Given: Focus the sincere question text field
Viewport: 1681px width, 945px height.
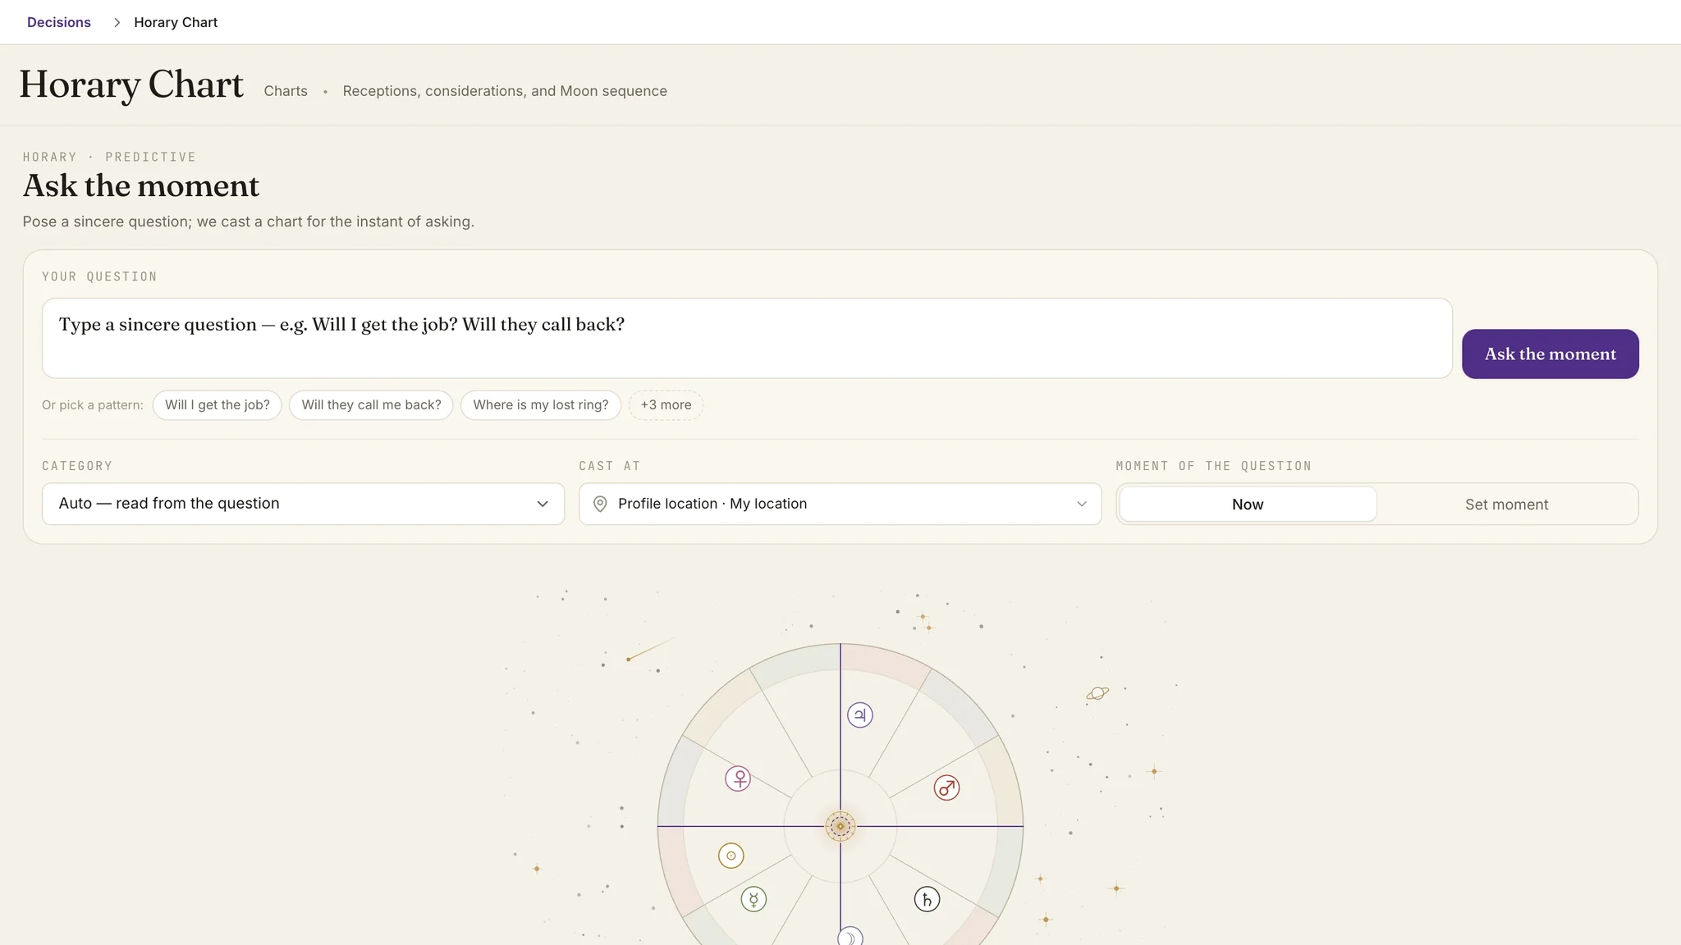Looking at the screenshot, I should pos(747,338).
